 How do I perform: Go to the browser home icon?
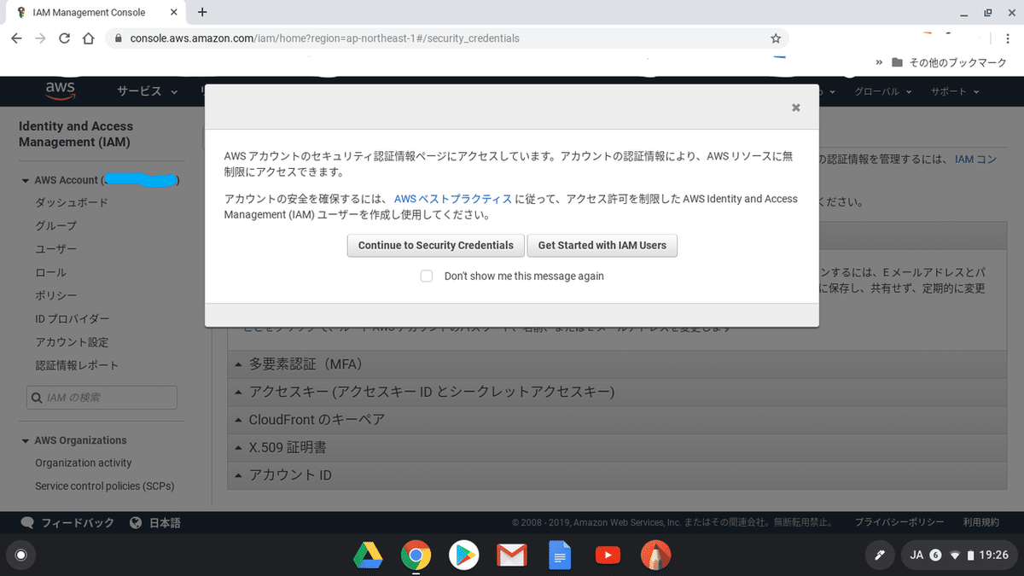[88, 38]
